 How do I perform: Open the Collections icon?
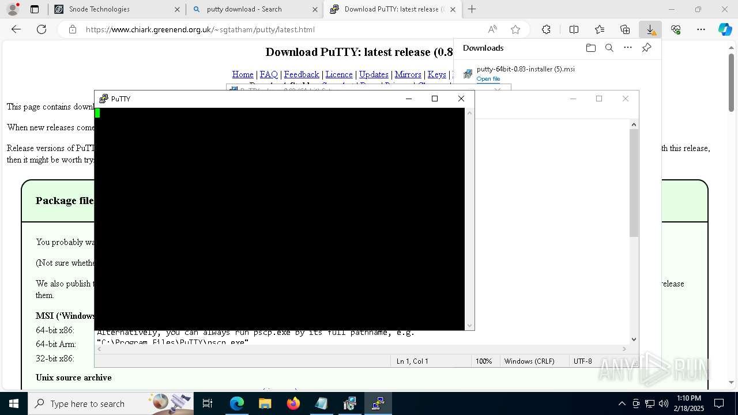click(x=625, y=29)
